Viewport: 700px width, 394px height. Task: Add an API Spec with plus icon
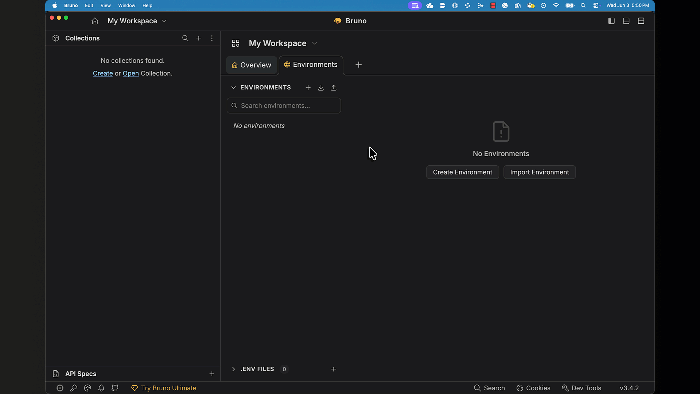212,374
